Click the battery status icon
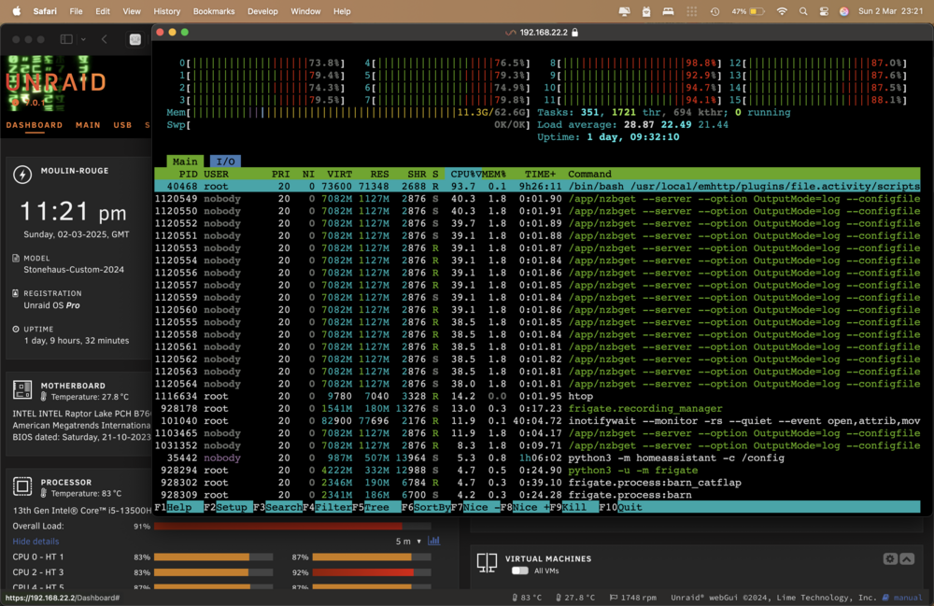 click(x=757, y=11)
